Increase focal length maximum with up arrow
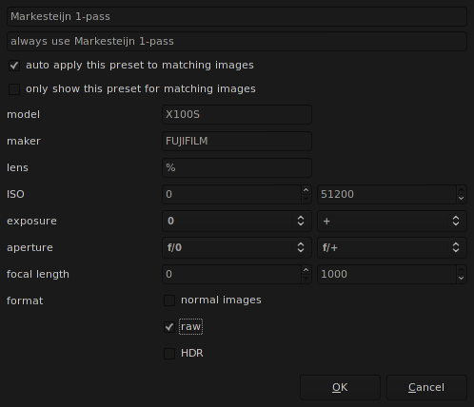The image size is (474, 407). click(461, 270)
